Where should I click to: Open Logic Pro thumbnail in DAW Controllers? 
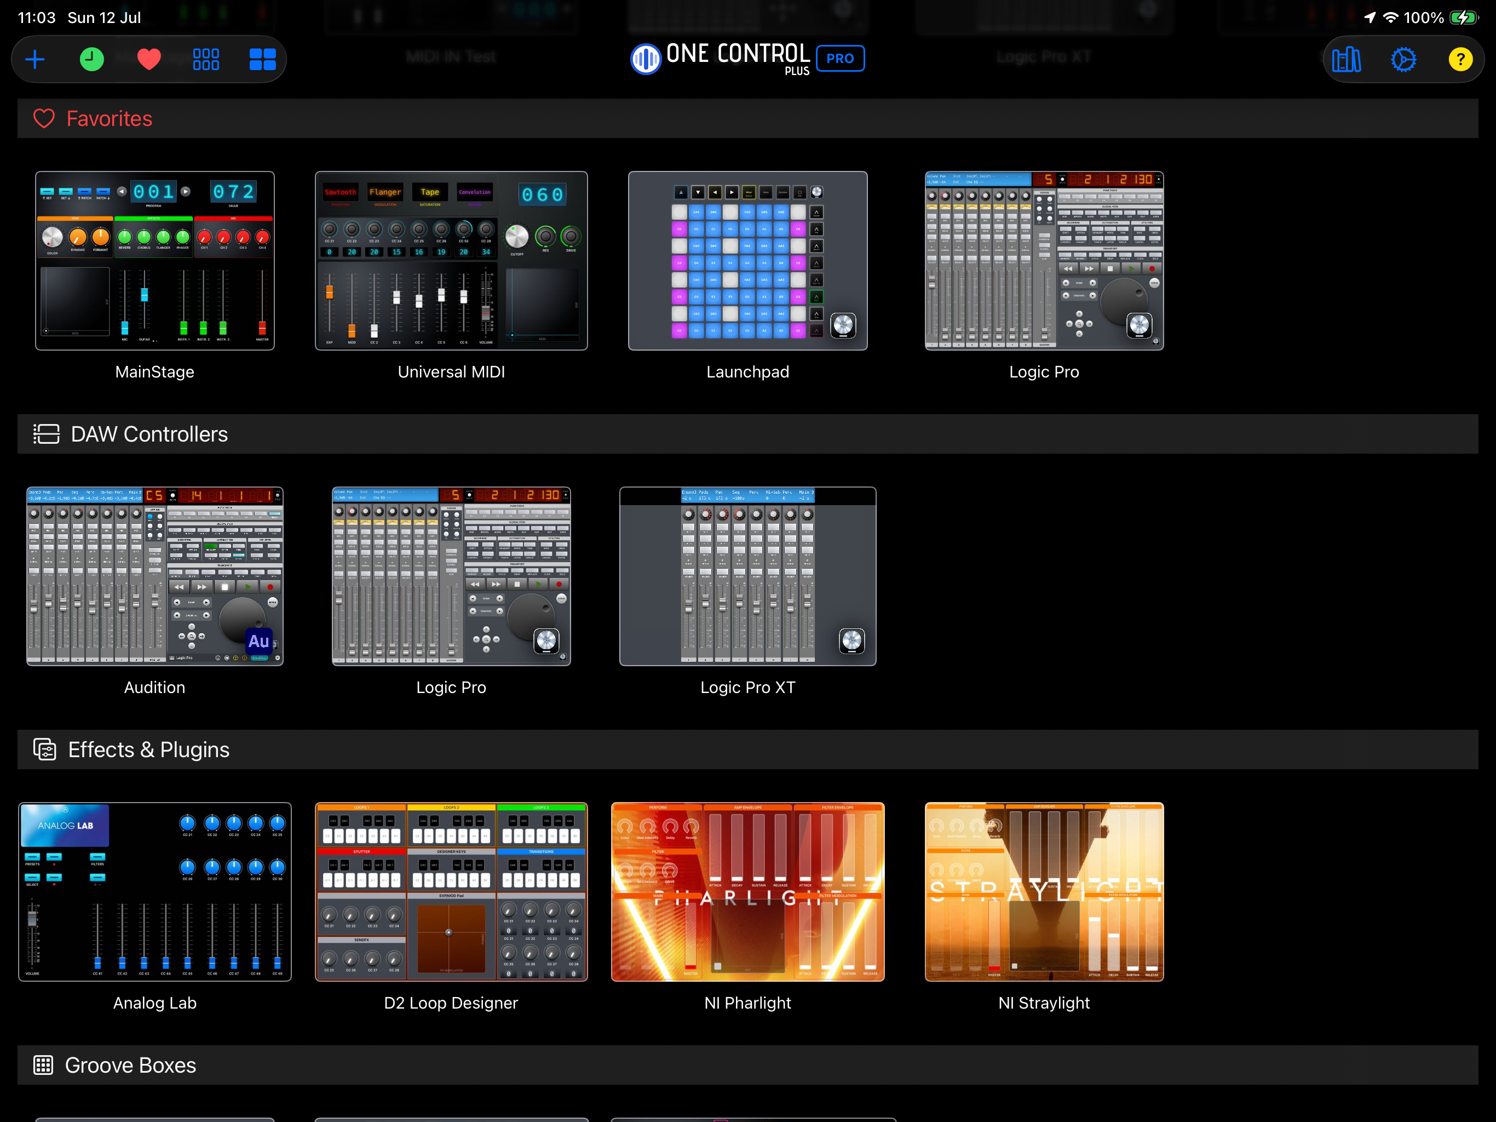pyautogui.click(x=451, y=576)
